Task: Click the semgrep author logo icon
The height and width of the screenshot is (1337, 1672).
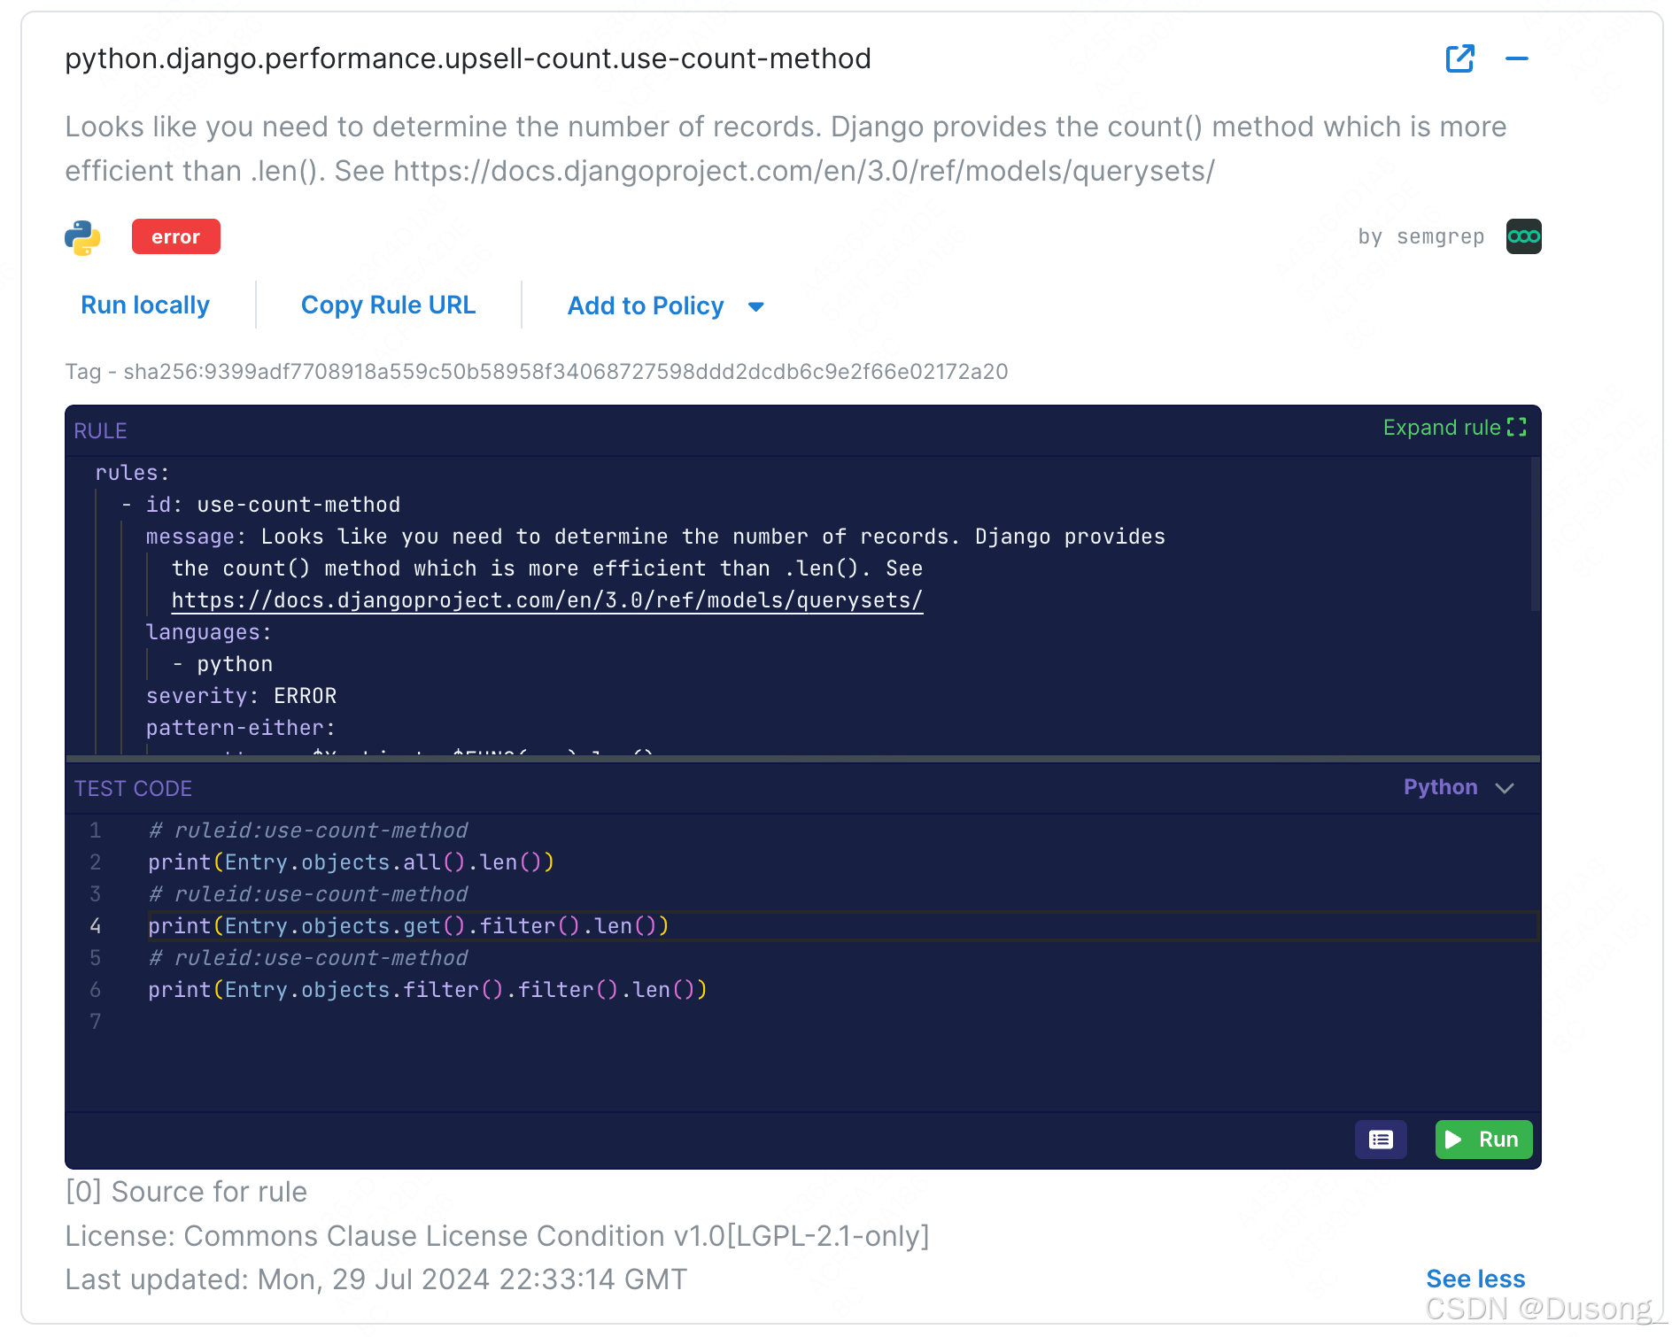Action: point(1523,236)
